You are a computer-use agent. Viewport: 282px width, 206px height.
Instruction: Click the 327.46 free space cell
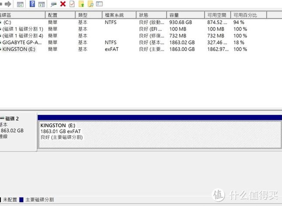point(217,42)
